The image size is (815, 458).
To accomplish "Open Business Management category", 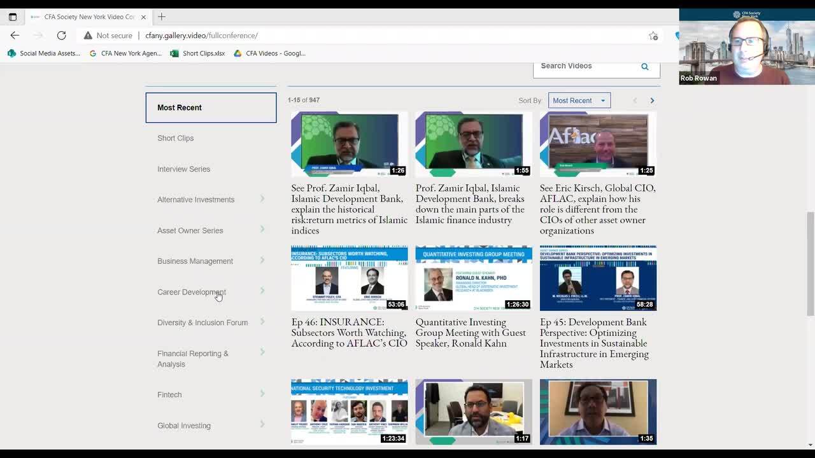I will point(195,261).
